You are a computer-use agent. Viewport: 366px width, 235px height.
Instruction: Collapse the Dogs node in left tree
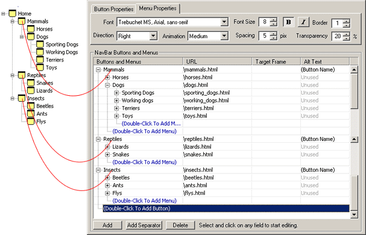[x=22, y=37]
